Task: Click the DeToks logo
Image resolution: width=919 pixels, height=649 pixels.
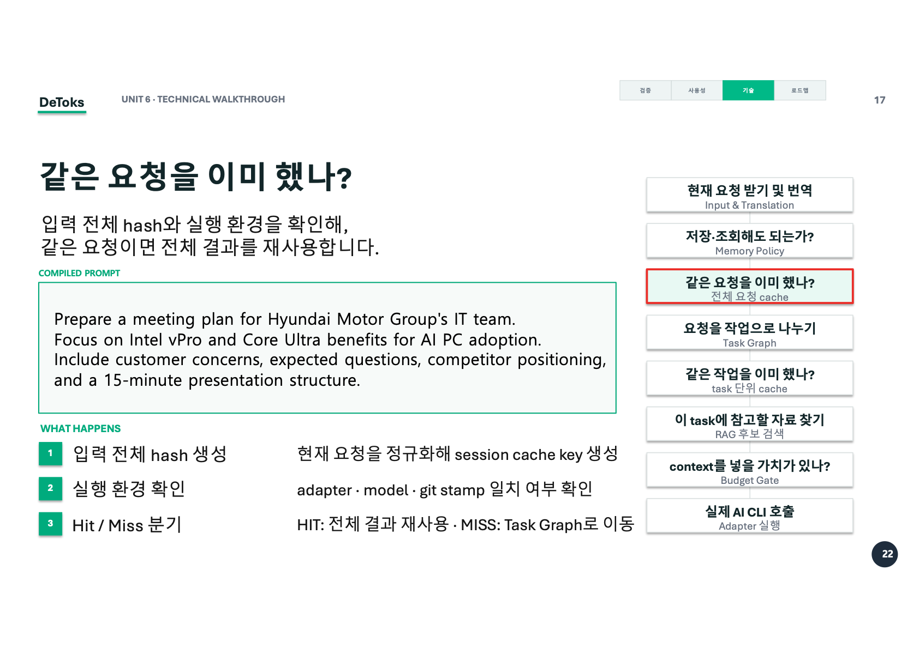Action: pyautogui.click(x=62, y=102)
